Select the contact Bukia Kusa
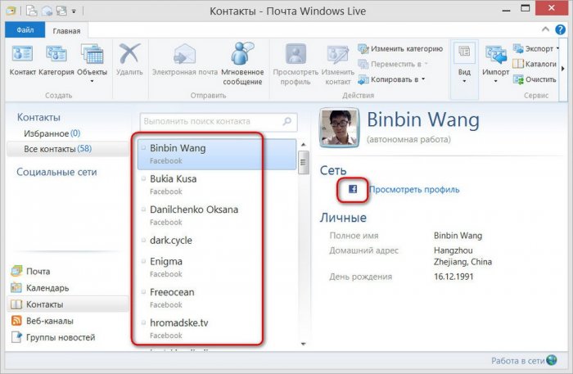Image resolution: width=573 pixels, height=374 pixels. 217,185
